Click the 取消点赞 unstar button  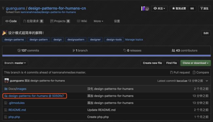pyautogui.click(x=179, y=9)
